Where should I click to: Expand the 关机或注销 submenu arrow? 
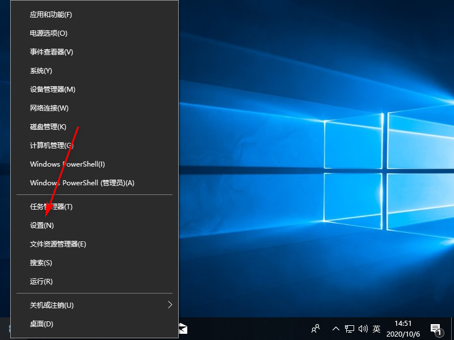coord(170,305)
